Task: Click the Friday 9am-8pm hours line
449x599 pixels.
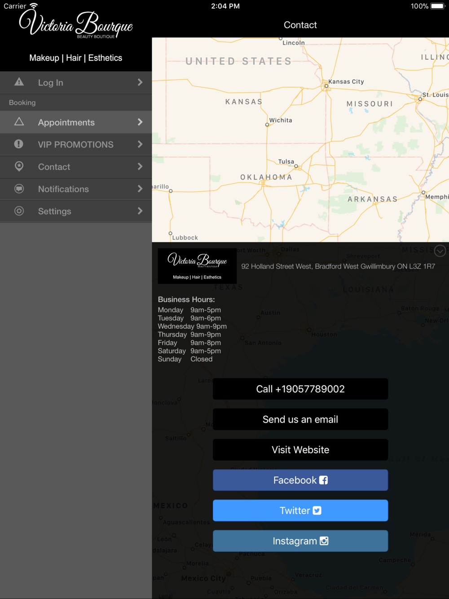Action: tap(189, 343)
